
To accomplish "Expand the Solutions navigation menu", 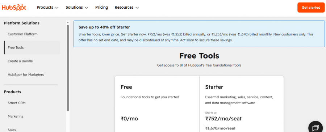I will (77, 8).
